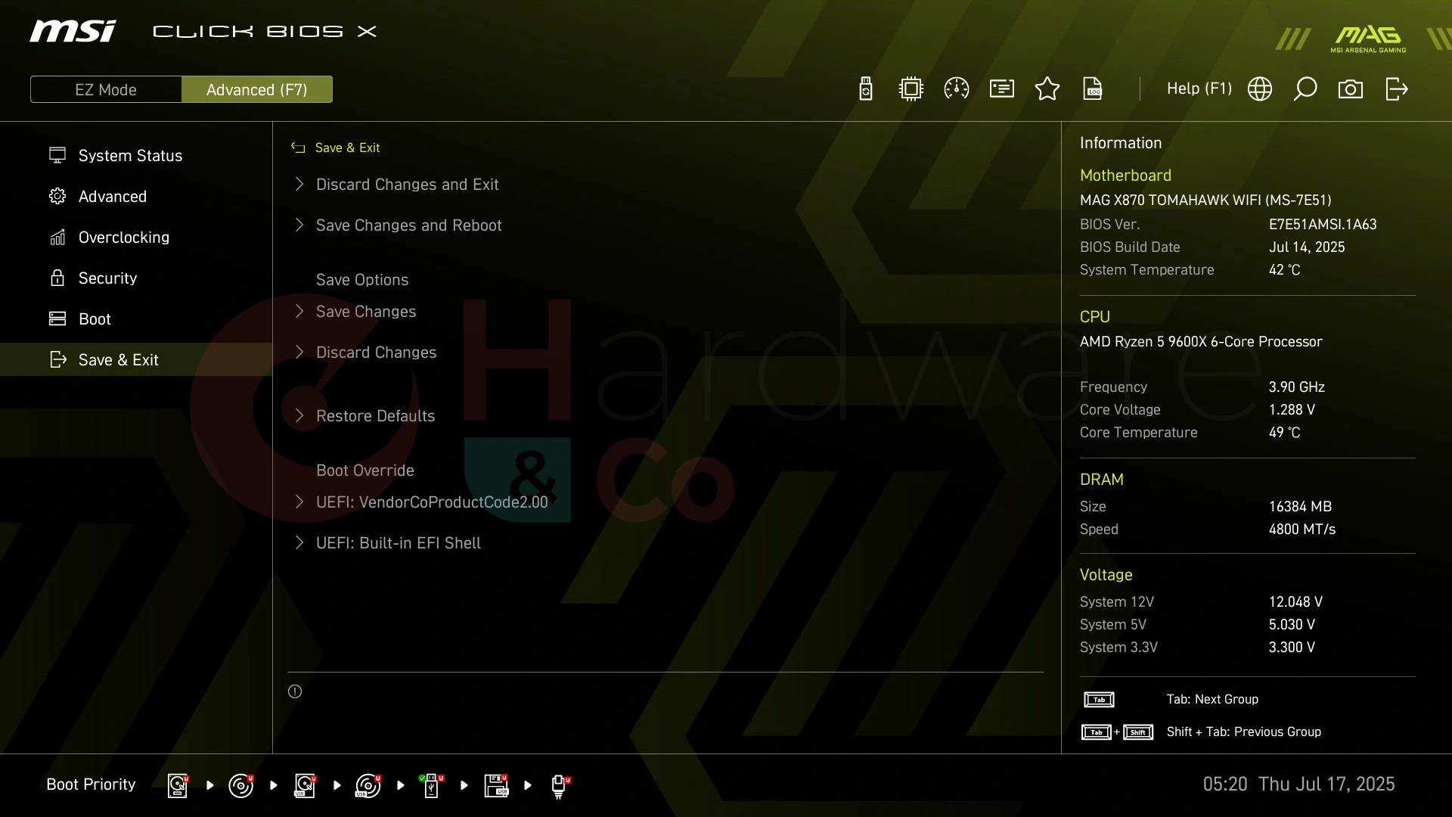1452x817 pixels.
Task: Click BIOS build date Jul 14, 2025
Action: pyautogui.click(x=1307, y=247)
